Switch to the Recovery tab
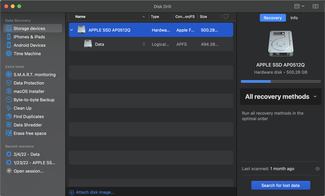Image resolution: width=325 pixels, height=196 pixels. tap(273, 18)
